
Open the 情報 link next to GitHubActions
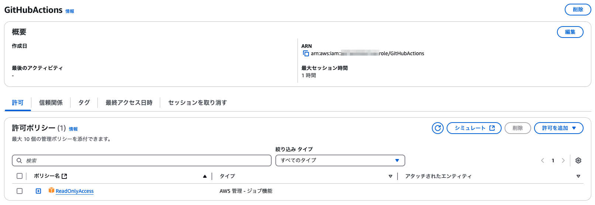click(x=70, y=11)
